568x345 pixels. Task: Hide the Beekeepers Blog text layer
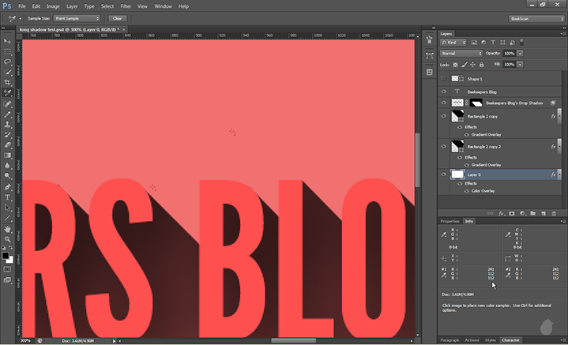444,92
